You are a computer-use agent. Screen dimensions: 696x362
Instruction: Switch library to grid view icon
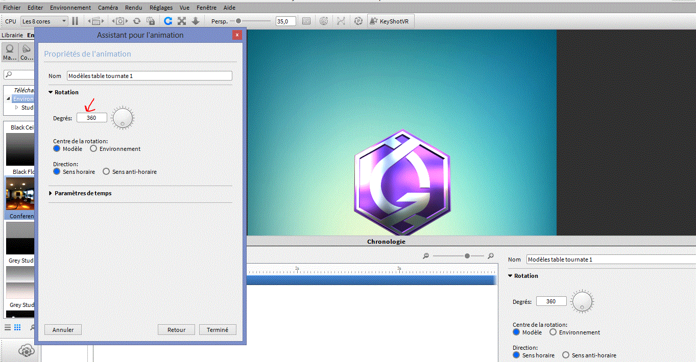pos(17,327)
